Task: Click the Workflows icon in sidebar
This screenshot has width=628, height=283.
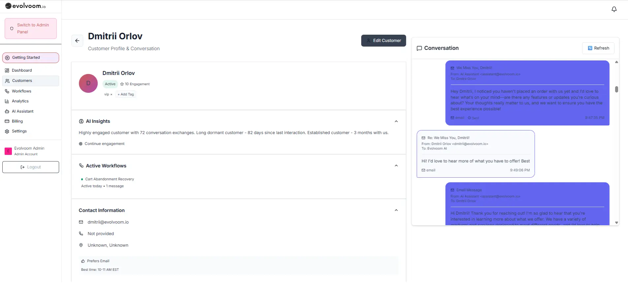Action: pyautogui.click(x=7, y=91)
